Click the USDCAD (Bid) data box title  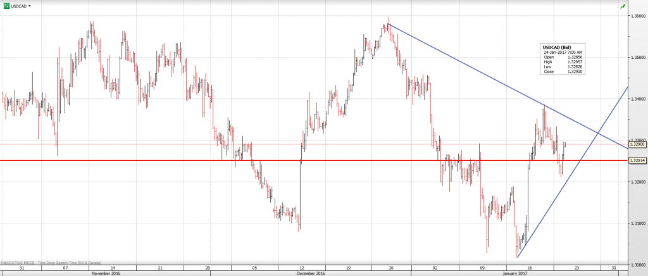(x=558, y=47)
